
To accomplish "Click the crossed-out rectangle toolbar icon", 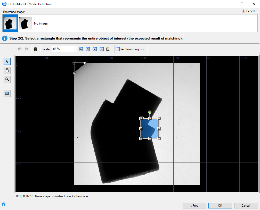I will point(108,49).
